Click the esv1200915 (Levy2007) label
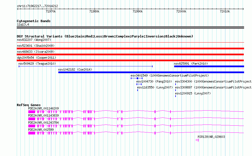The height and width of the screenshot is (156, 252). tap(193, 93)
